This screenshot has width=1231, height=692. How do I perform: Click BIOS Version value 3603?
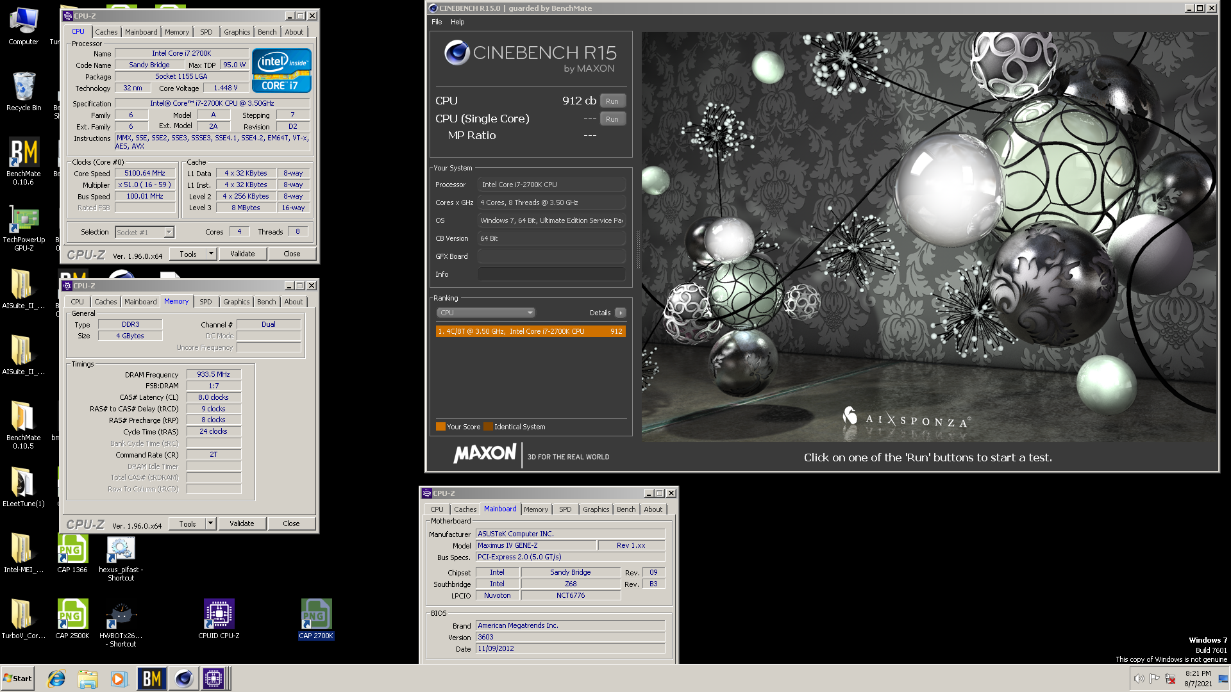570,637
